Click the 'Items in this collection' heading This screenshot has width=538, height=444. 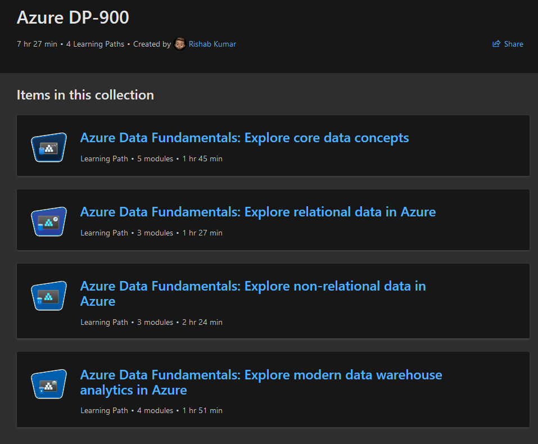(85, 95)
